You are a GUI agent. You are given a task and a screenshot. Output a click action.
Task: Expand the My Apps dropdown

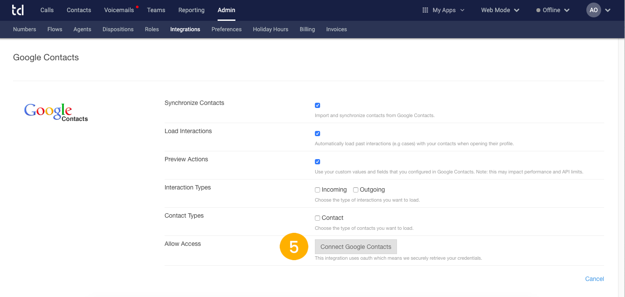pos(443,10)
